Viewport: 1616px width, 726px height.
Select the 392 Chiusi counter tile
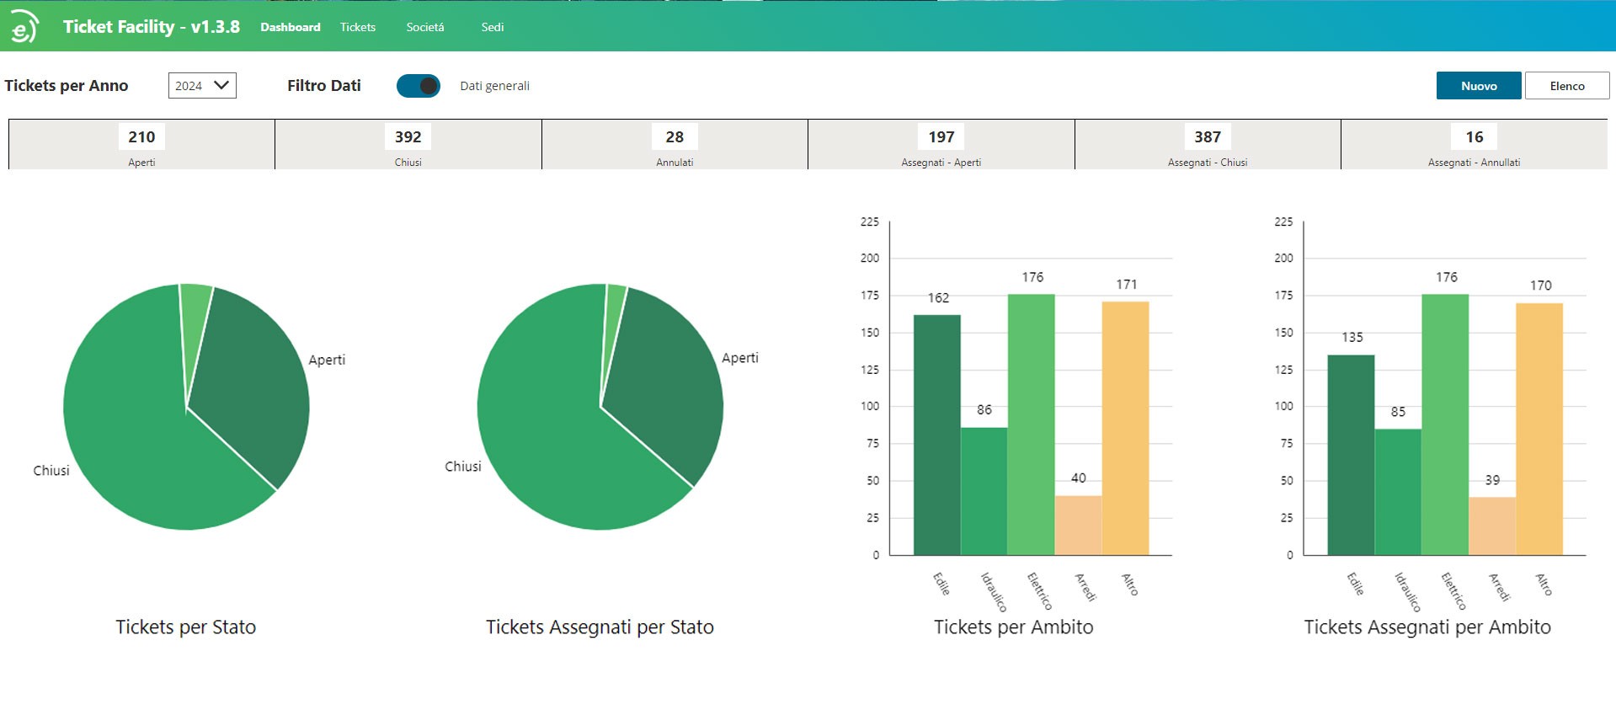click(x=408, y=145)
